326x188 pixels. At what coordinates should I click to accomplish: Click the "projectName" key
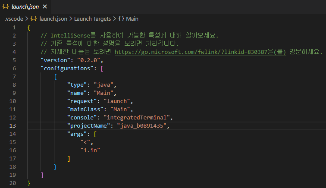coord(88,125)
